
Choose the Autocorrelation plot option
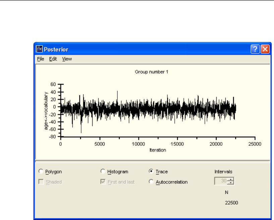pyautogui.click(x=151, y=182)
